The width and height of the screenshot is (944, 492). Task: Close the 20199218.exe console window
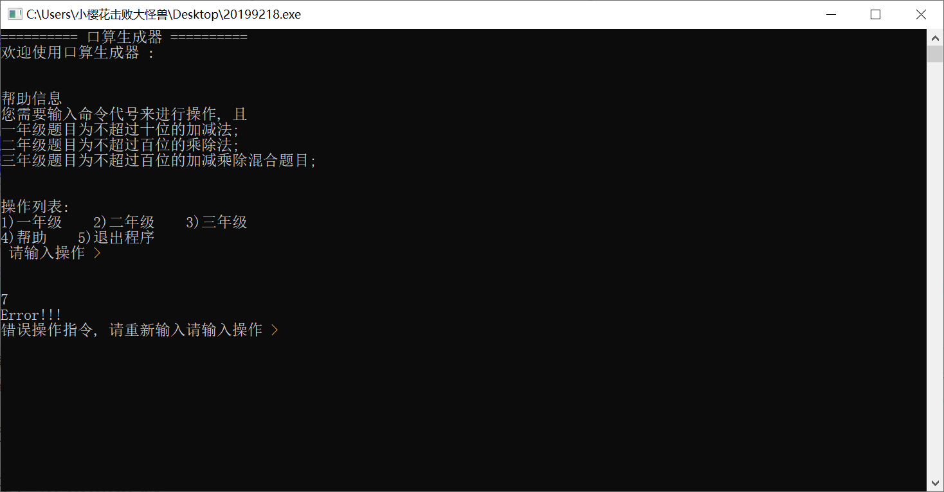point(921,14)
